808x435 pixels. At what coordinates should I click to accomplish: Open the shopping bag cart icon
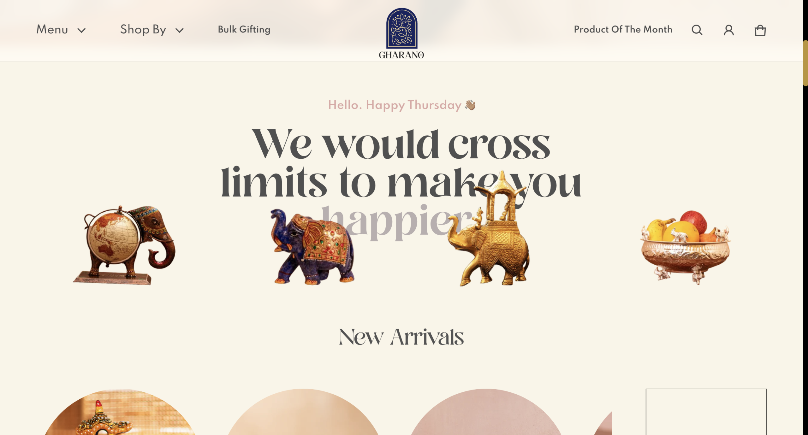[760, 30]
